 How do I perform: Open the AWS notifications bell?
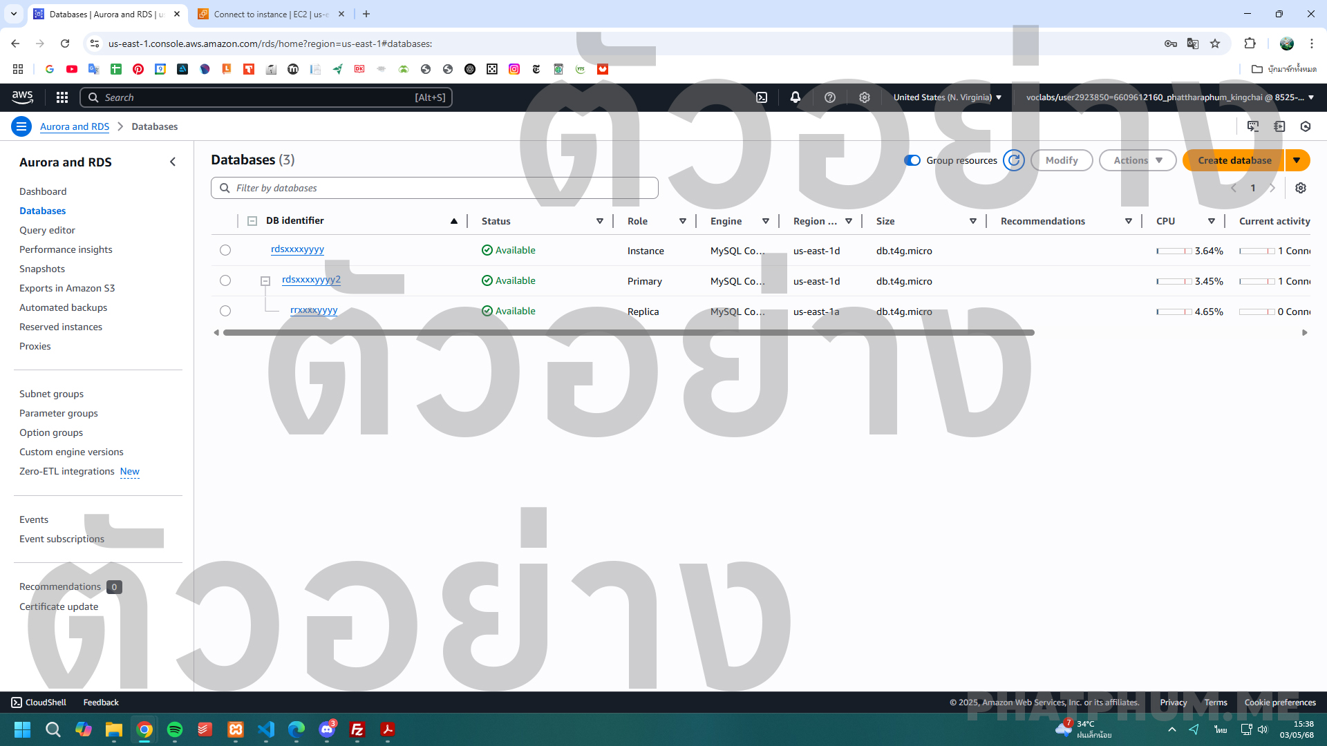point(796,97)
